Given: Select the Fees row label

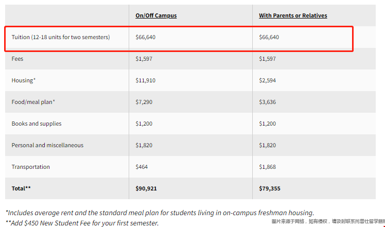Looking at the screenshot, I should (17, 59).
